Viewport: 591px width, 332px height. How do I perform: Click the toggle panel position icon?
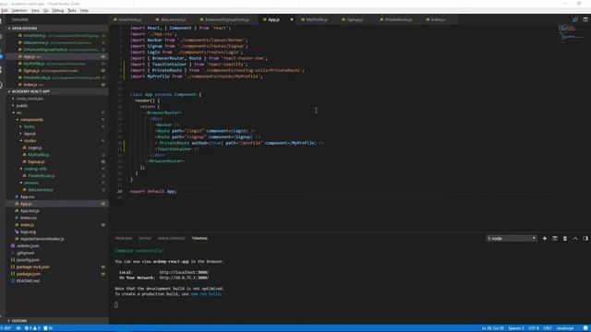(585, 238)
